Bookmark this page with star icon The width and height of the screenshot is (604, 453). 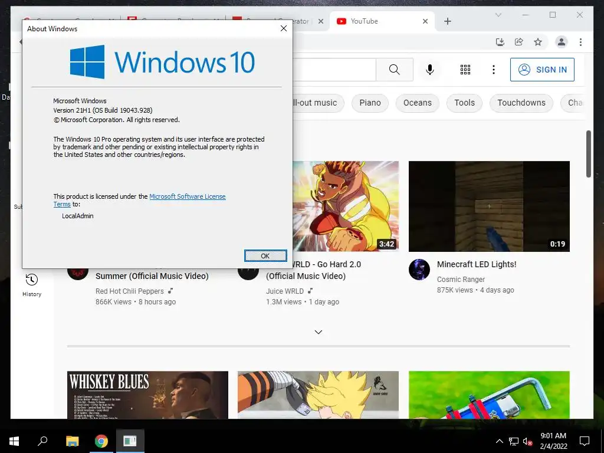click(538, 42)
